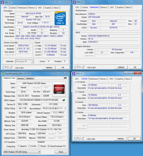The image size is (143, 156).
Task: Click OK in the Caches CPU-Z window
Action: click(x=134, y=139)
